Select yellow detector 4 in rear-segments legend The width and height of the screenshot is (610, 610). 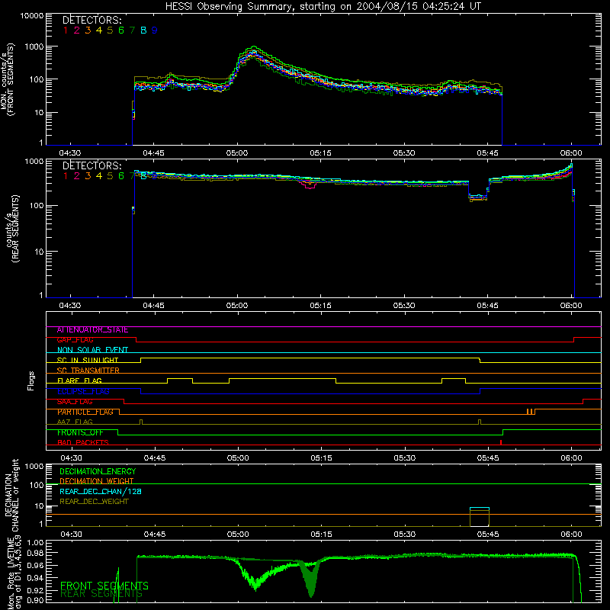click(99, 176)
